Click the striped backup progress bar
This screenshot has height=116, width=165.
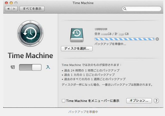pos(124,39)
